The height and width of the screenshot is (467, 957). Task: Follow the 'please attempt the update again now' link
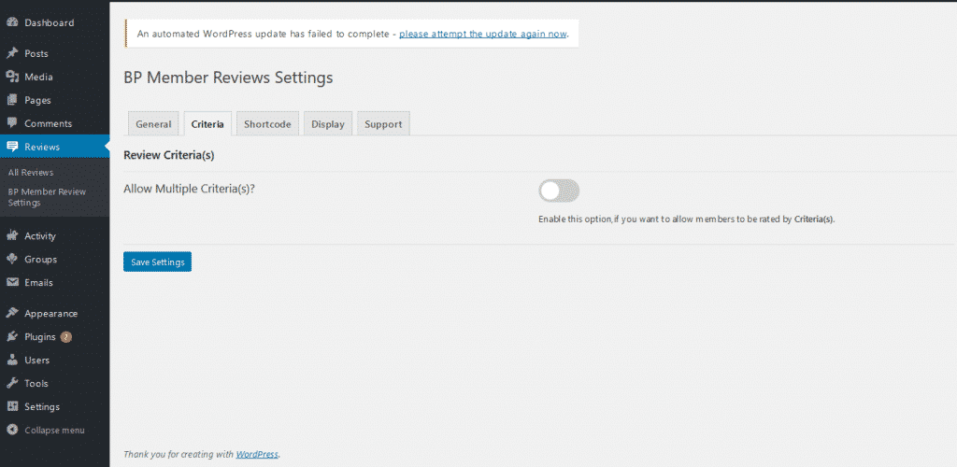coord(483,34)
